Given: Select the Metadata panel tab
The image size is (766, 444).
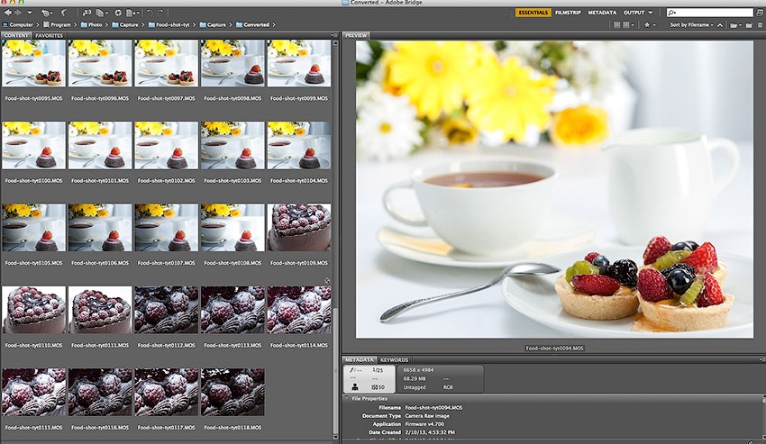Looking at the screenshot, I should click(359, 359).
